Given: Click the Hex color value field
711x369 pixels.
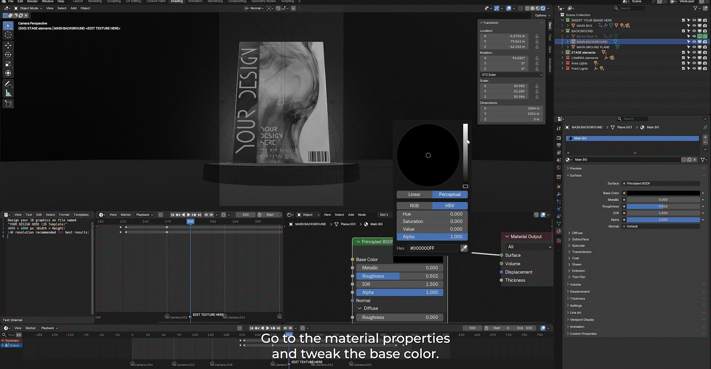Looking at the screenshot, I should pyautogui.click(x=433, y=248).
